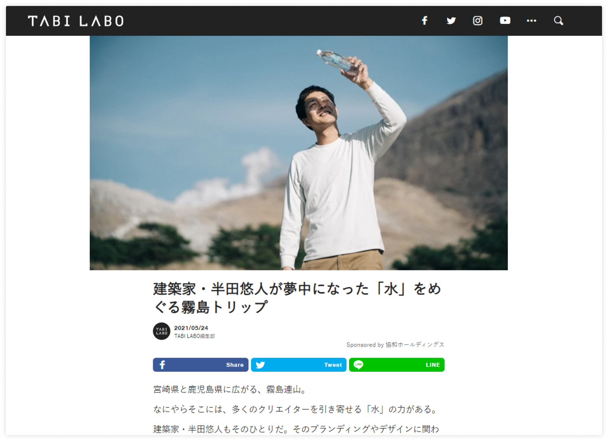Click the 協和ホールディングス sponsor link
The width and height of the screenshot is (608, 441).
point(415,345)
